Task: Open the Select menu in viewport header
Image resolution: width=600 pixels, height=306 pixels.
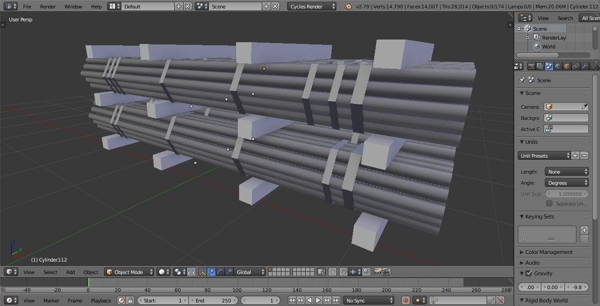Action: (x=50, y=272)
